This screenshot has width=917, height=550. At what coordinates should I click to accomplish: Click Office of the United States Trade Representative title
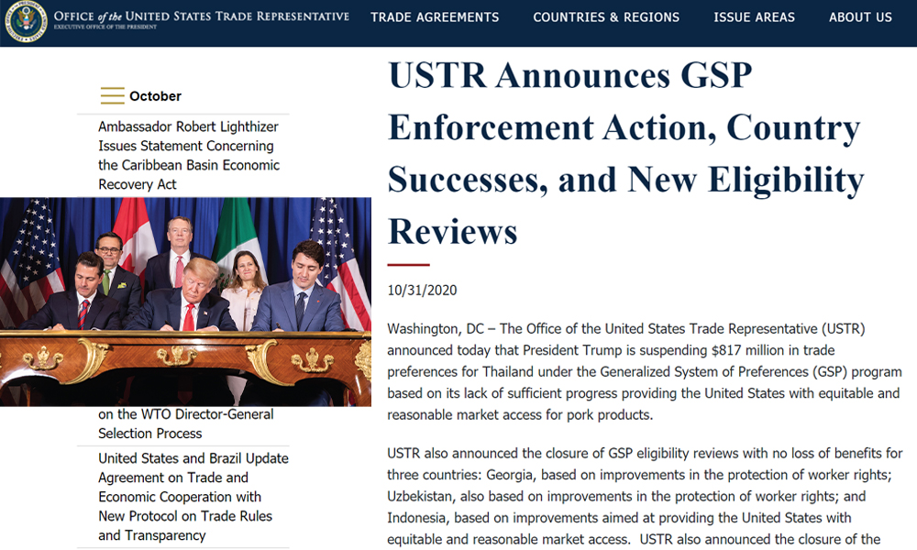coord(201,16)
